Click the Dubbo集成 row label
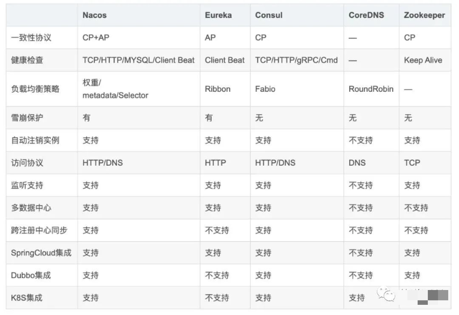The width and height of the screenshot is (459, 315). tap(31, 275)
